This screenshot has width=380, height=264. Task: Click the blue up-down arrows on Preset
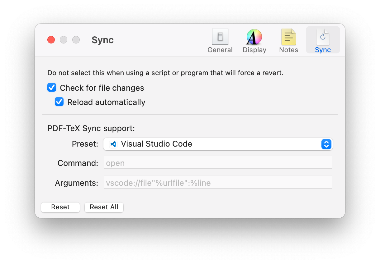[x=326, y=144]
